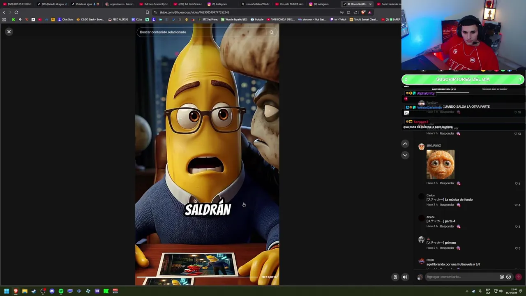Screen dimensions: 526x296
Task: Send the comment with the red arrow button
Action: [519, 277]
